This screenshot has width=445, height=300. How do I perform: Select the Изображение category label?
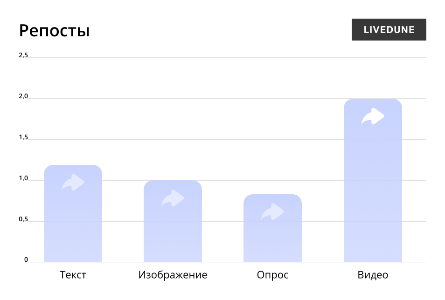click(x=173, y=275)
